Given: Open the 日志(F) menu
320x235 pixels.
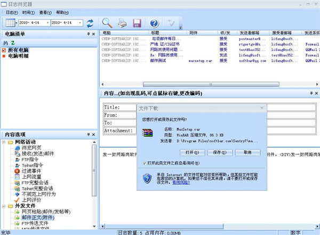Looking at the screenshot, I should coord(12,12).
